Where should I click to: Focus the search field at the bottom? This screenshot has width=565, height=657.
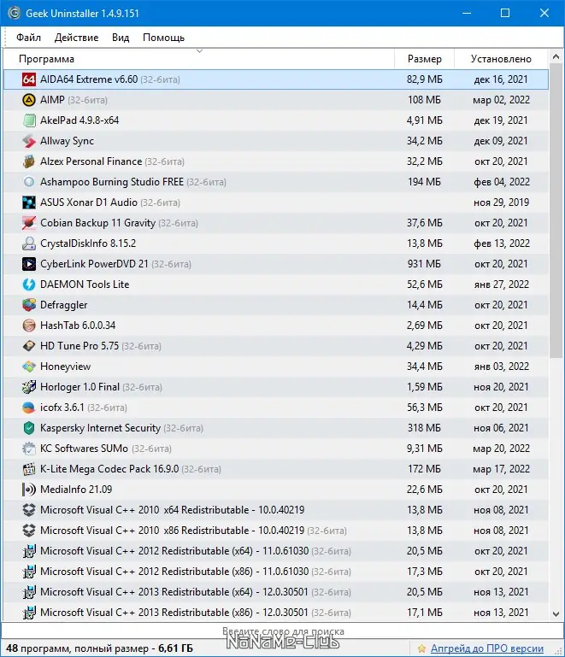click(282, 631)
